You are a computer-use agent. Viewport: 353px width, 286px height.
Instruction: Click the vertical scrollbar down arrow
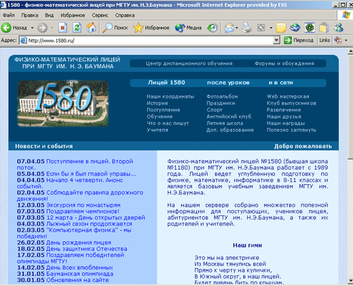tap(350, 281)
